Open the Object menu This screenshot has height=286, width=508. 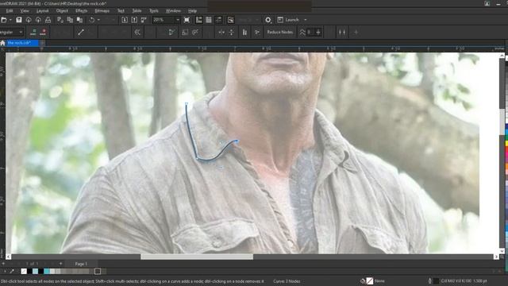[62, 10]
